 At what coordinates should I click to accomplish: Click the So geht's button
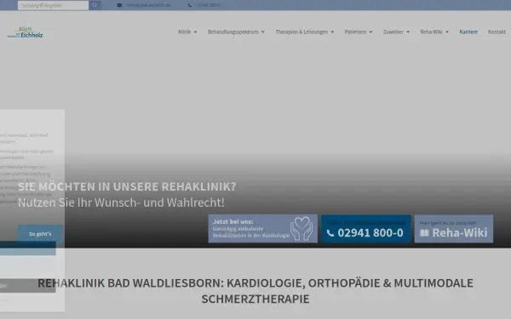click(x=40, y=234)
